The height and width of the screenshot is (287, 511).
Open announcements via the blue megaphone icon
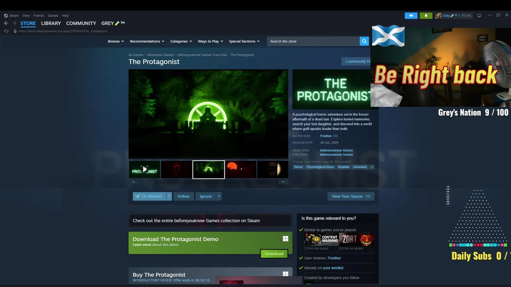(411, 16)
